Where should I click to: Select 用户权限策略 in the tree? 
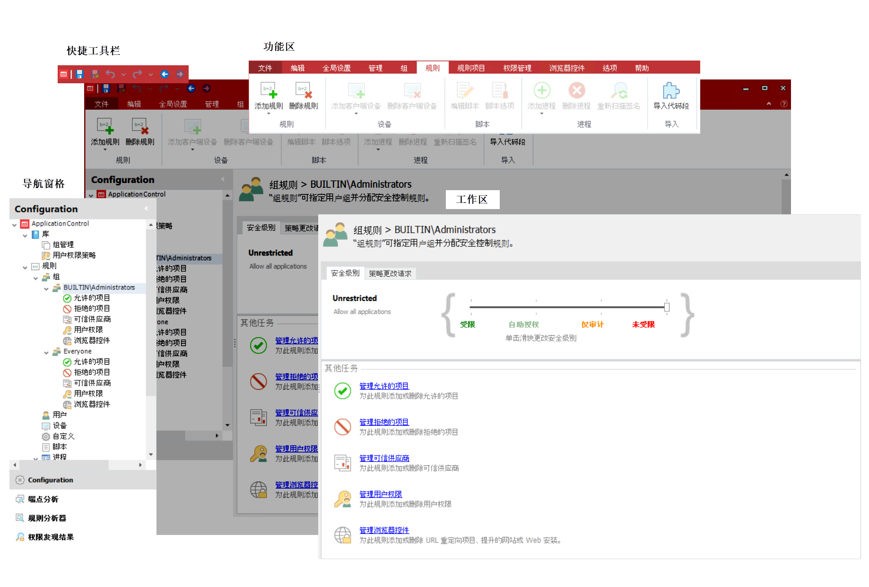(74, 255)
